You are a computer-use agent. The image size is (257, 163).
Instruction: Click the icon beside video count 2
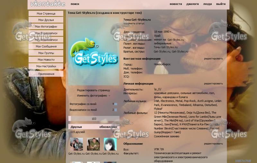pos(116,110)
